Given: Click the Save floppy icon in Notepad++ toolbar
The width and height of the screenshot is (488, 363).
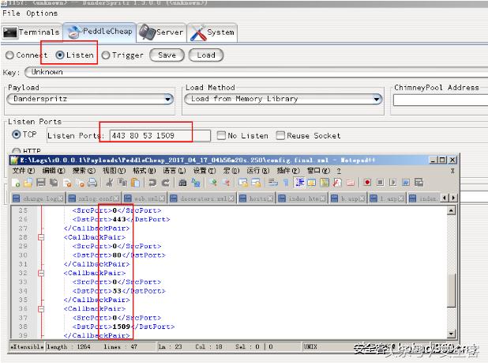Looking at the screenshot, I should (41, 183).
